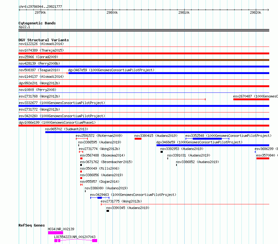Select the dgv3467e59 variant label
278x244 pixels.
pyautogui.click(x=111, y=70)
